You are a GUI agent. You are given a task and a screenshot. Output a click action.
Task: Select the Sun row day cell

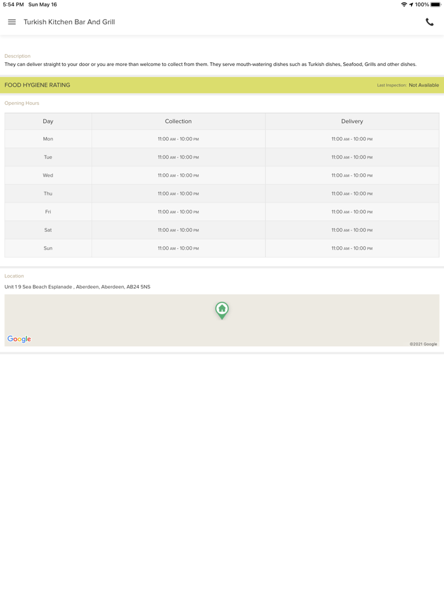(x=48, y=248)
